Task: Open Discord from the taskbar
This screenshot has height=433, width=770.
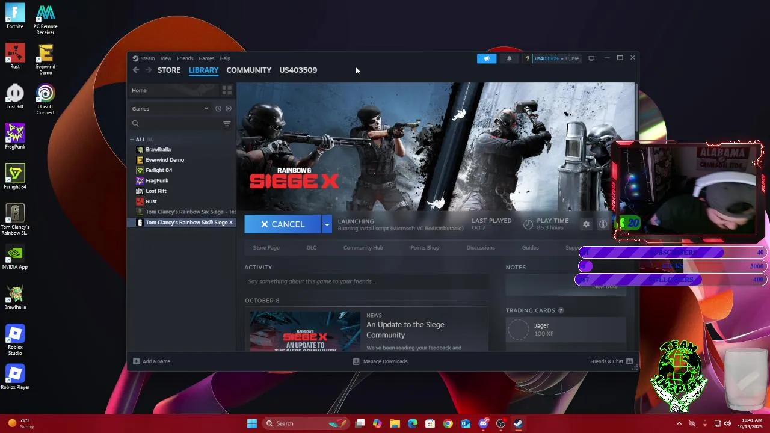Action: click(483, 423)
